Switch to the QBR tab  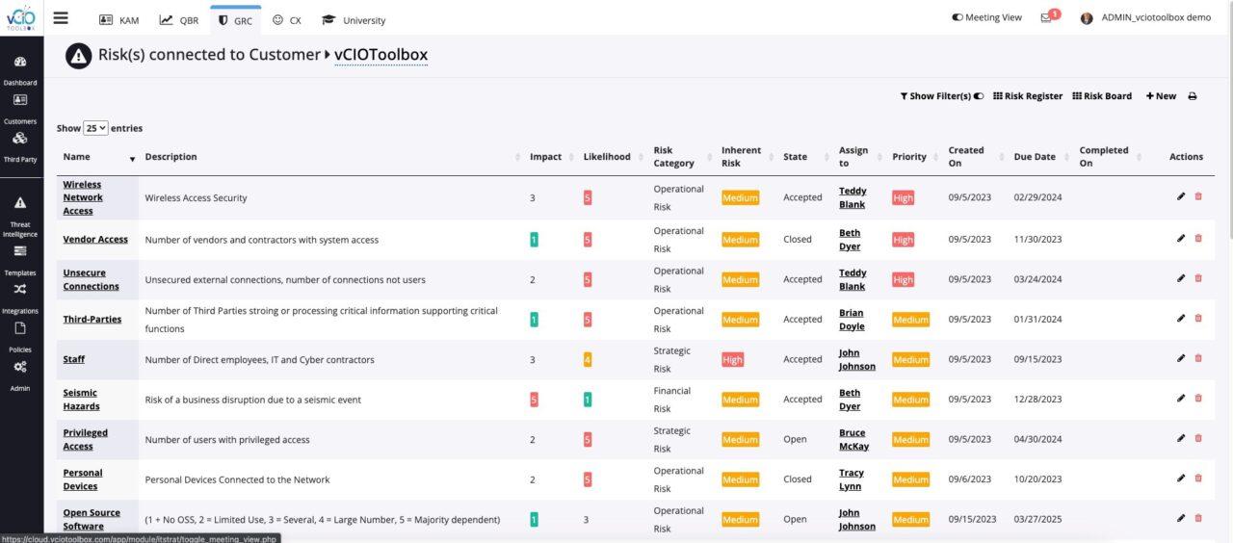coord(179,20)
